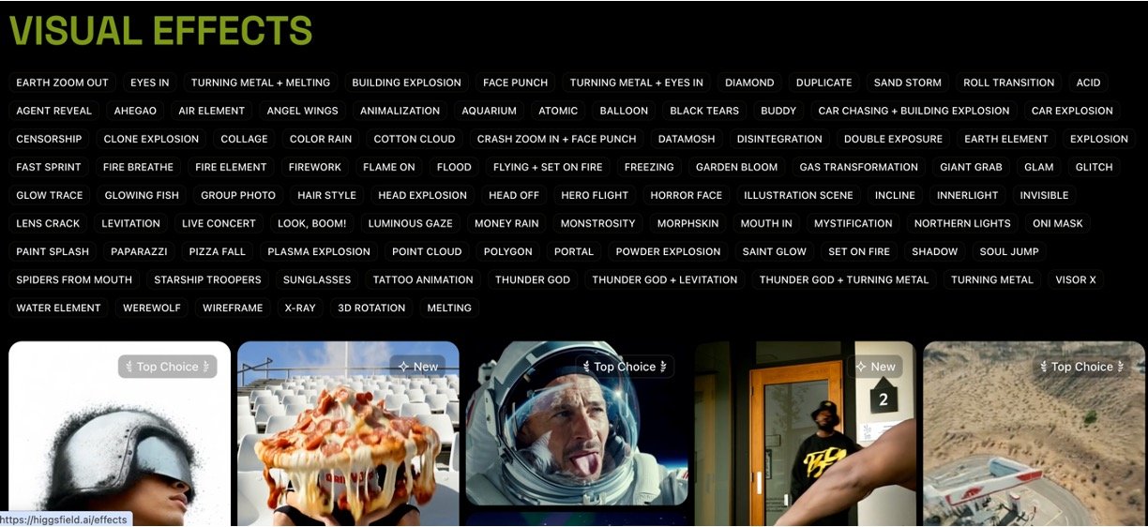Select the EARTH ZOOM OUT effect tag

tap(63, 83)
